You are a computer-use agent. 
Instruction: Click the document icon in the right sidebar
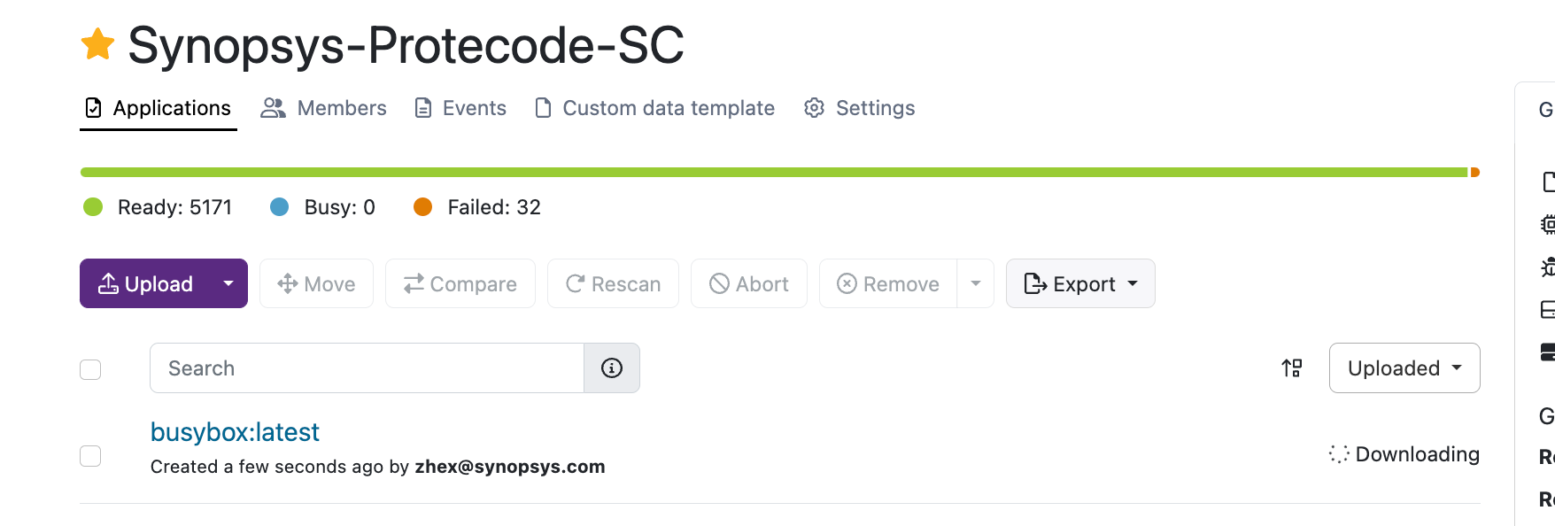pyautogui.click(x=1548, y=182)
